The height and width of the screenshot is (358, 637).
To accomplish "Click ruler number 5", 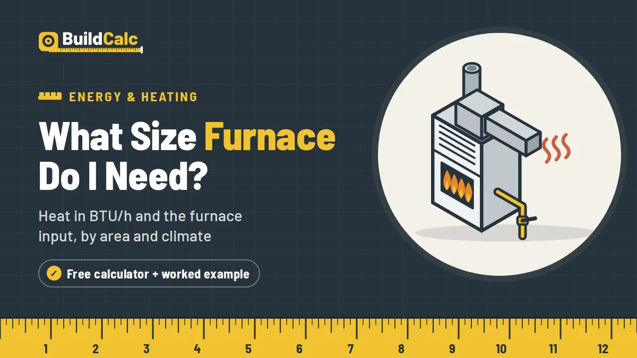I will (248, 349).
